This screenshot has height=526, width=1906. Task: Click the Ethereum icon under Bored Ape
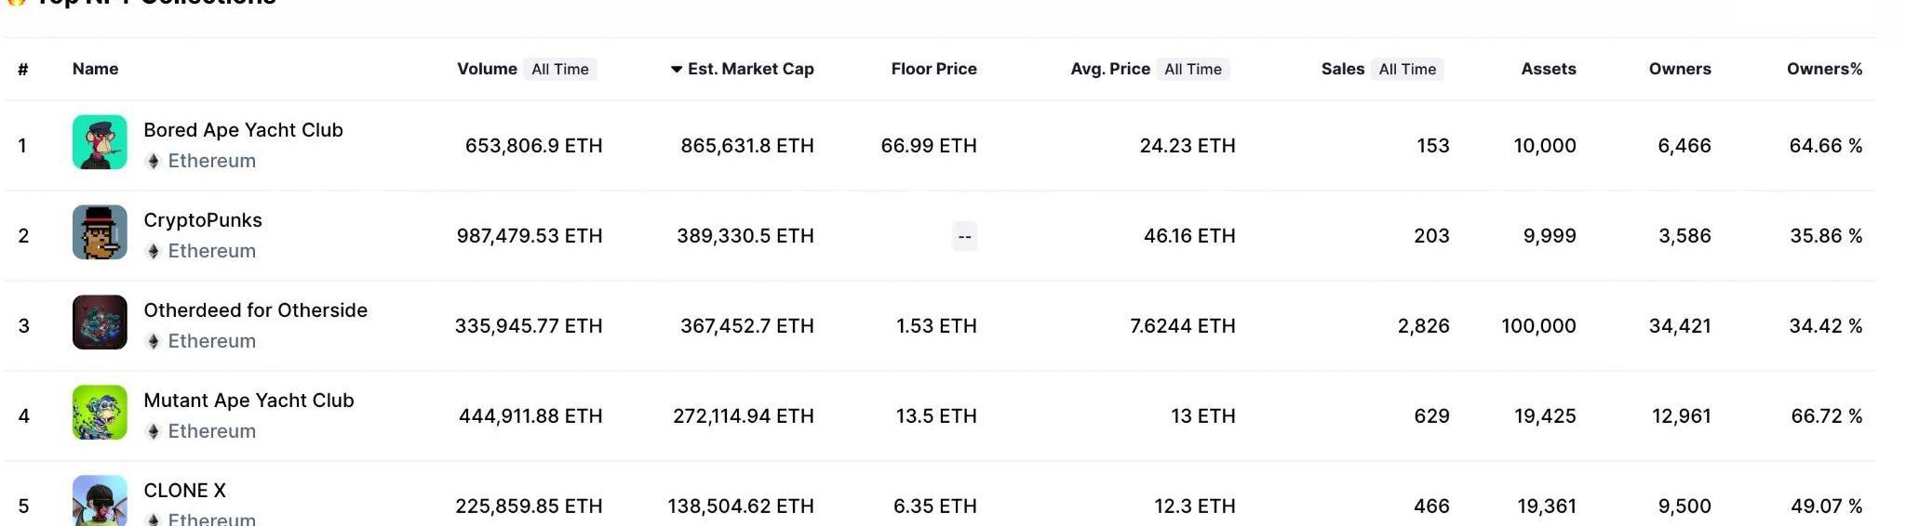(154, 162)
